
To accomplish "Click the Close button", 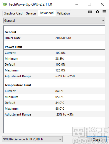I will click(97, 140).
